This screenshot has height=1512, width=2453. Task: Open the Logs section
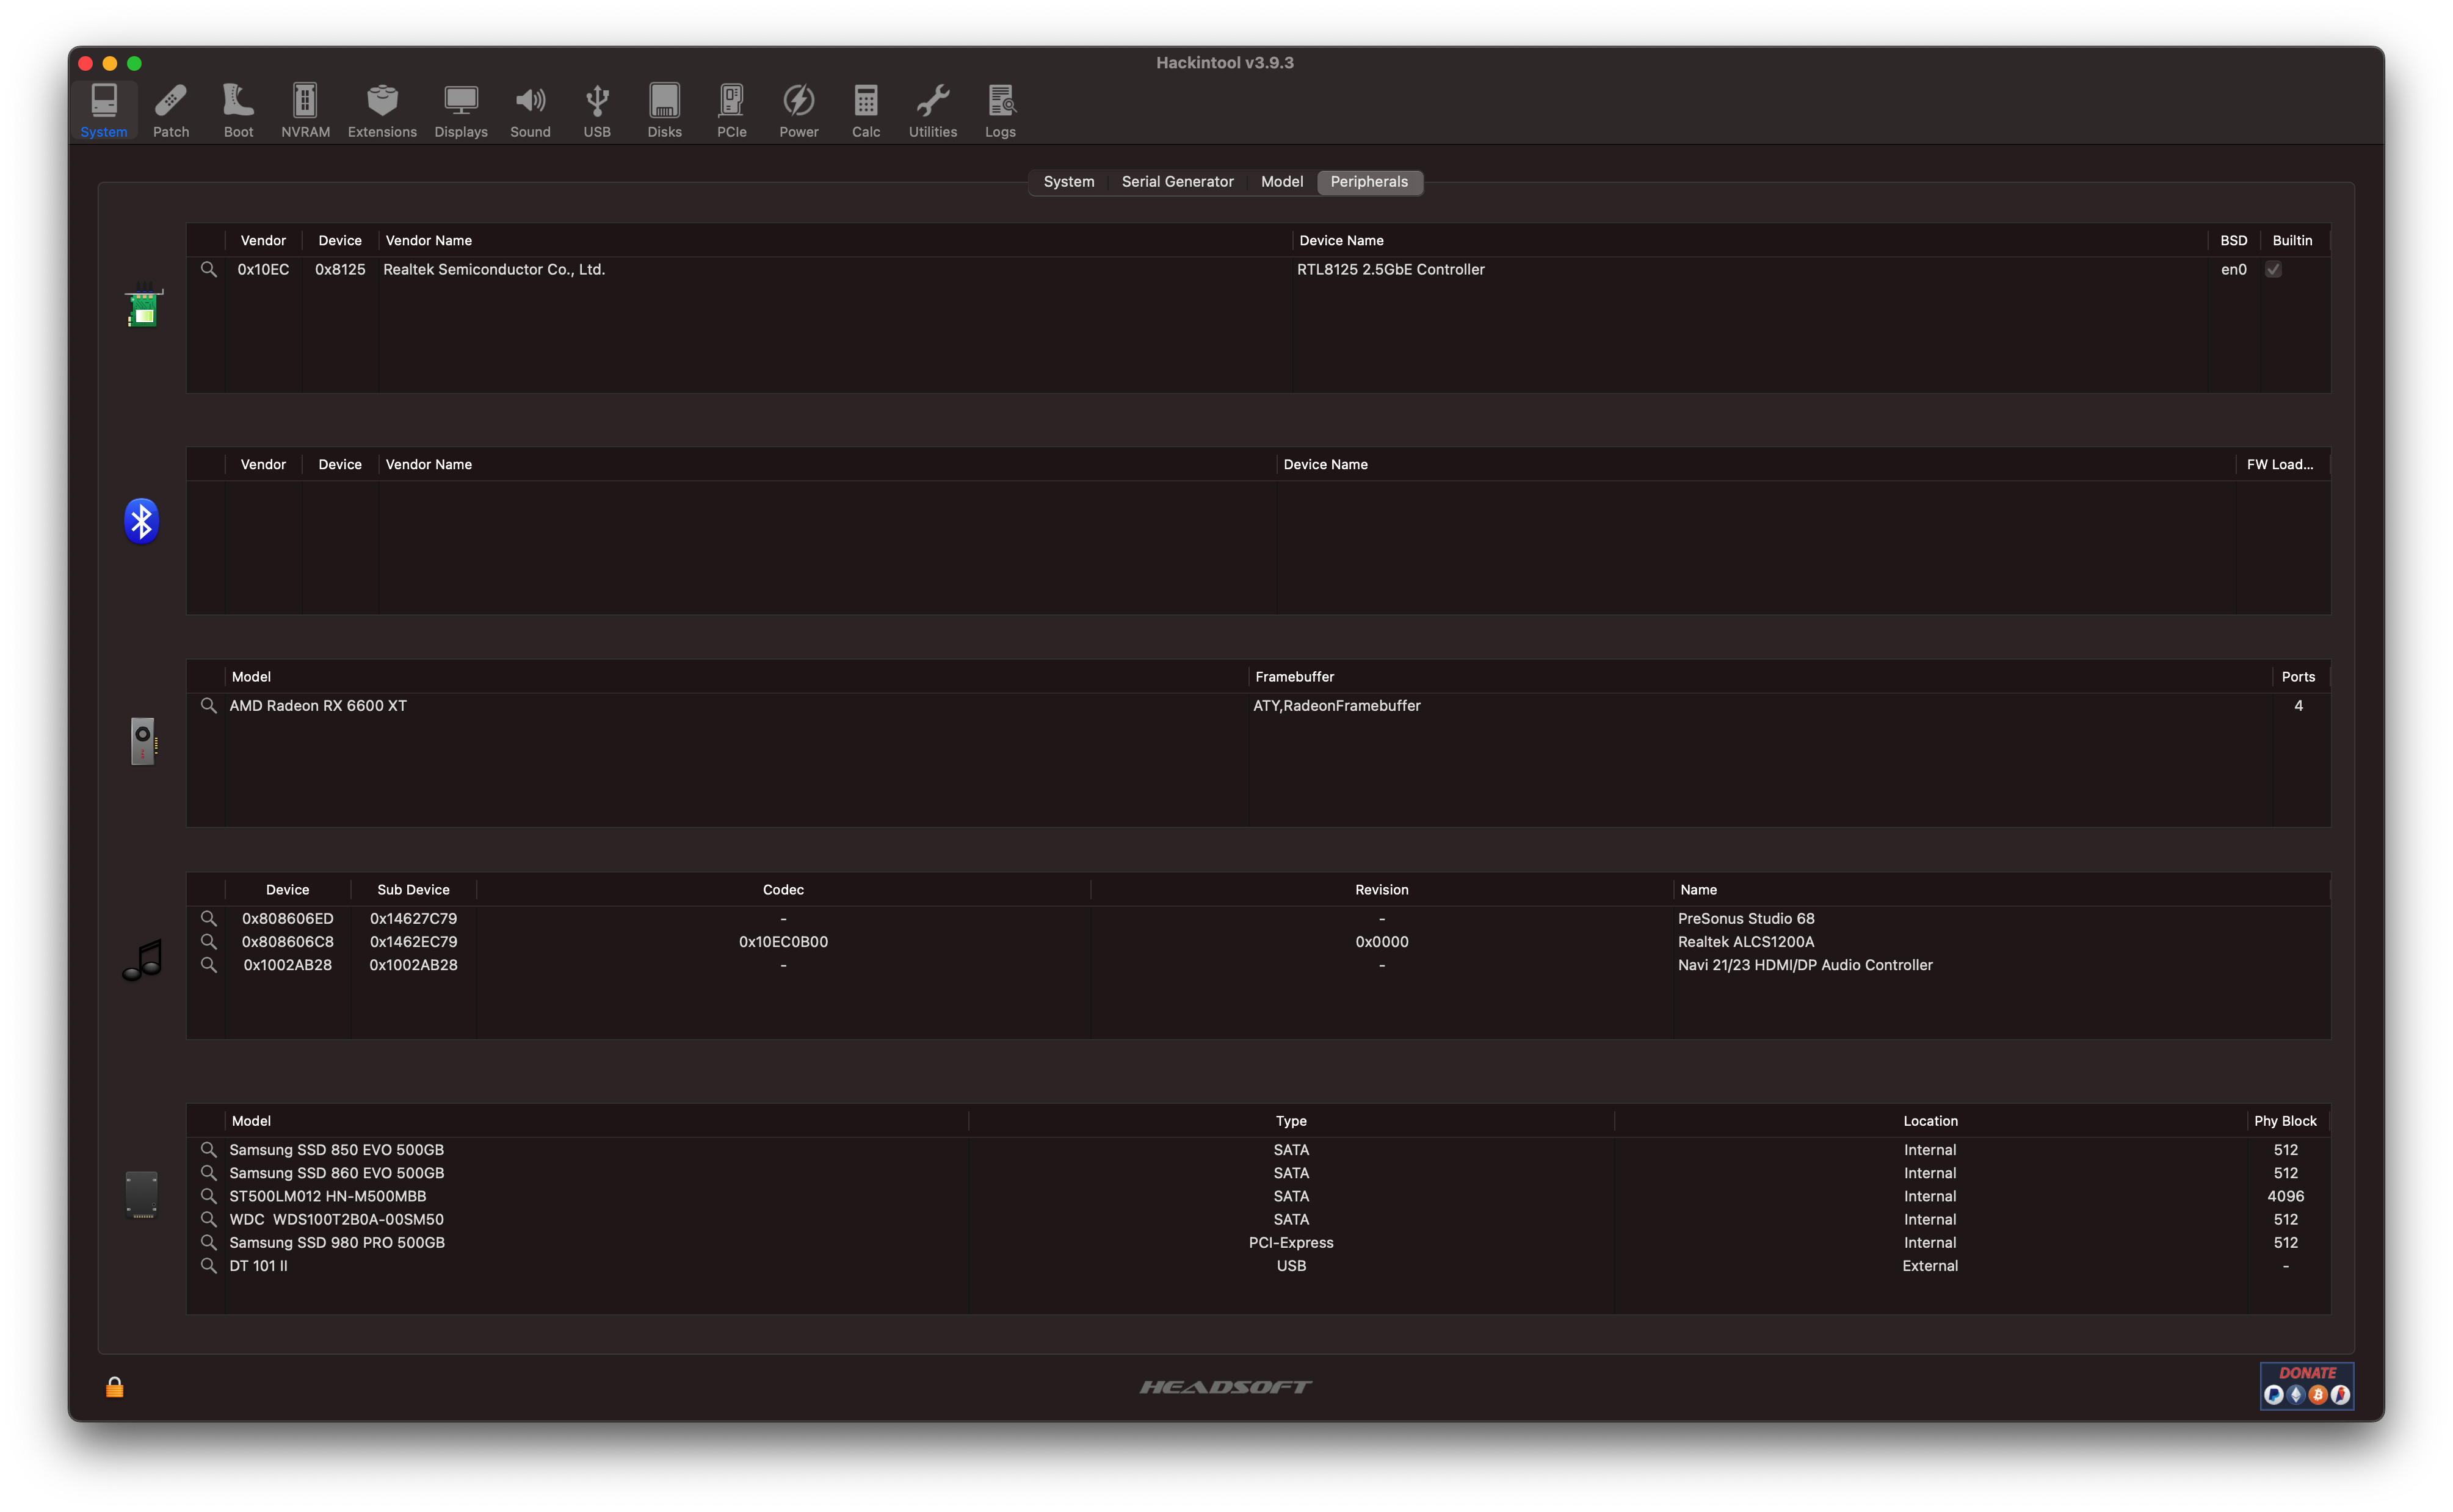[x=999, y=109]
